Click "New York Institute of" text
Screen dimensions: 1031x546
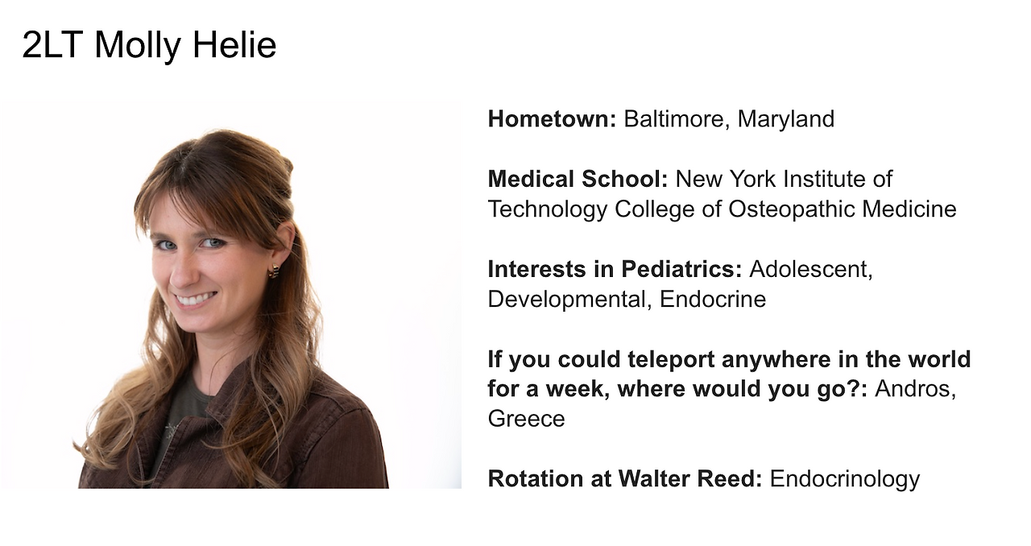tap(784, 179)
